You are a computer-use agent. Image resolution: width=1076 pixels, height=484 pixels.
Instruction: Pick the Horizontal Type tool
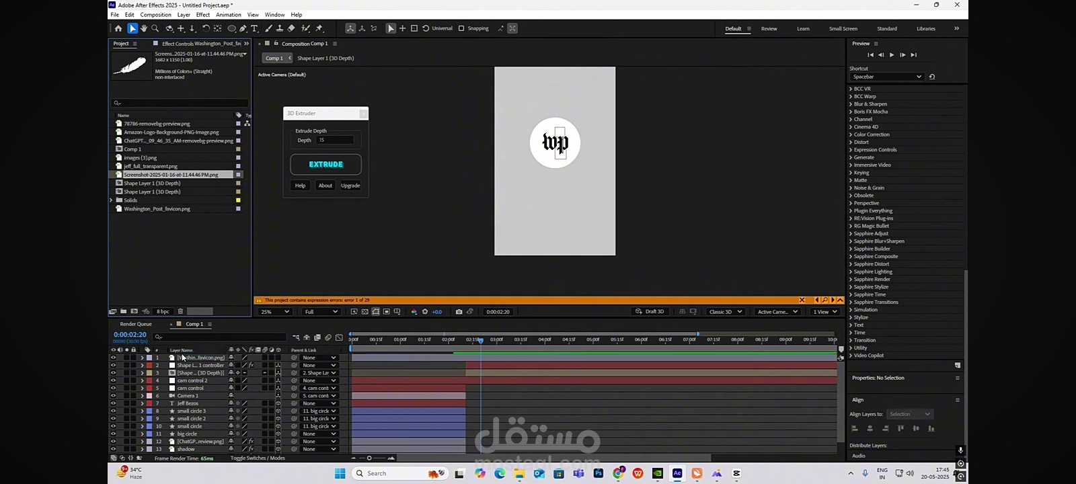254,28
